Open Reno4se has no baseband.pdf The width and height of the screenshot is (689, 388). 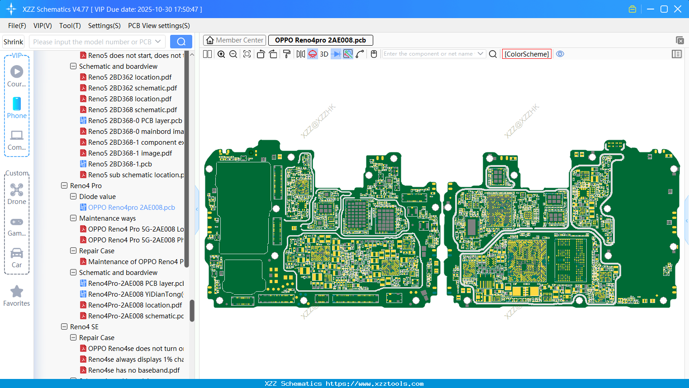(x=134, y=370)
